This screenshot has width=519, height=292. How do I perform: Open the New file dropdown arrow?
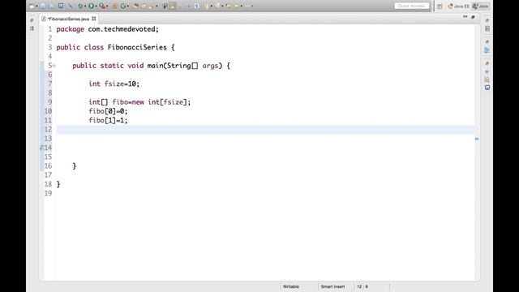36,6
